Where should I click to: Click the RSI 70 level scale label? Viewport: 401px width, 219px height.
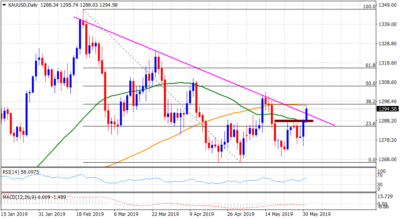380,178
